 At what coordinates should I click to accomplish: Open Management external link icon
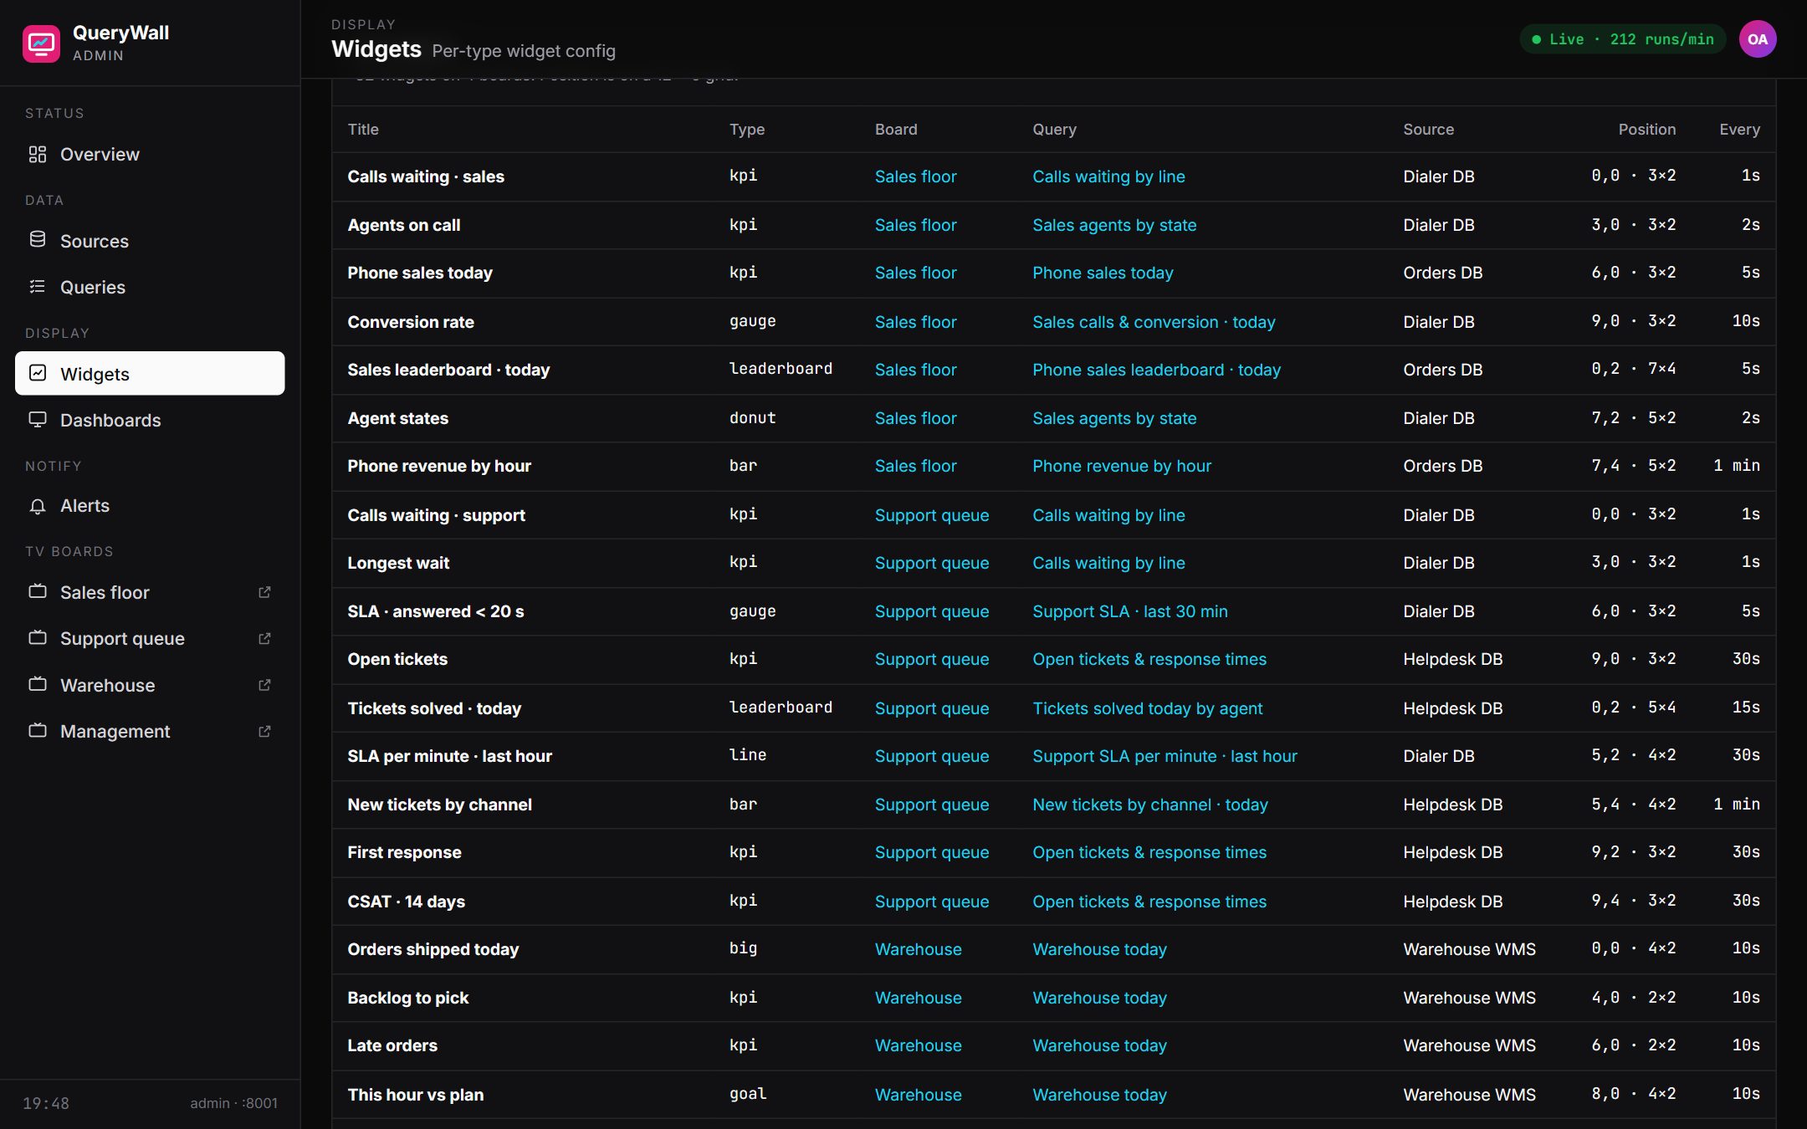[x=264, y=731]
